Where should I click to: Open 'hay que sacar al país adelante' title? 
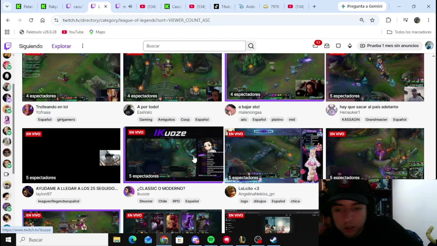(369, 107)
